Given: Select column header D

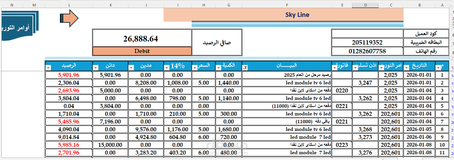Looking at the screenshot, I should click(x=365, y=5).
